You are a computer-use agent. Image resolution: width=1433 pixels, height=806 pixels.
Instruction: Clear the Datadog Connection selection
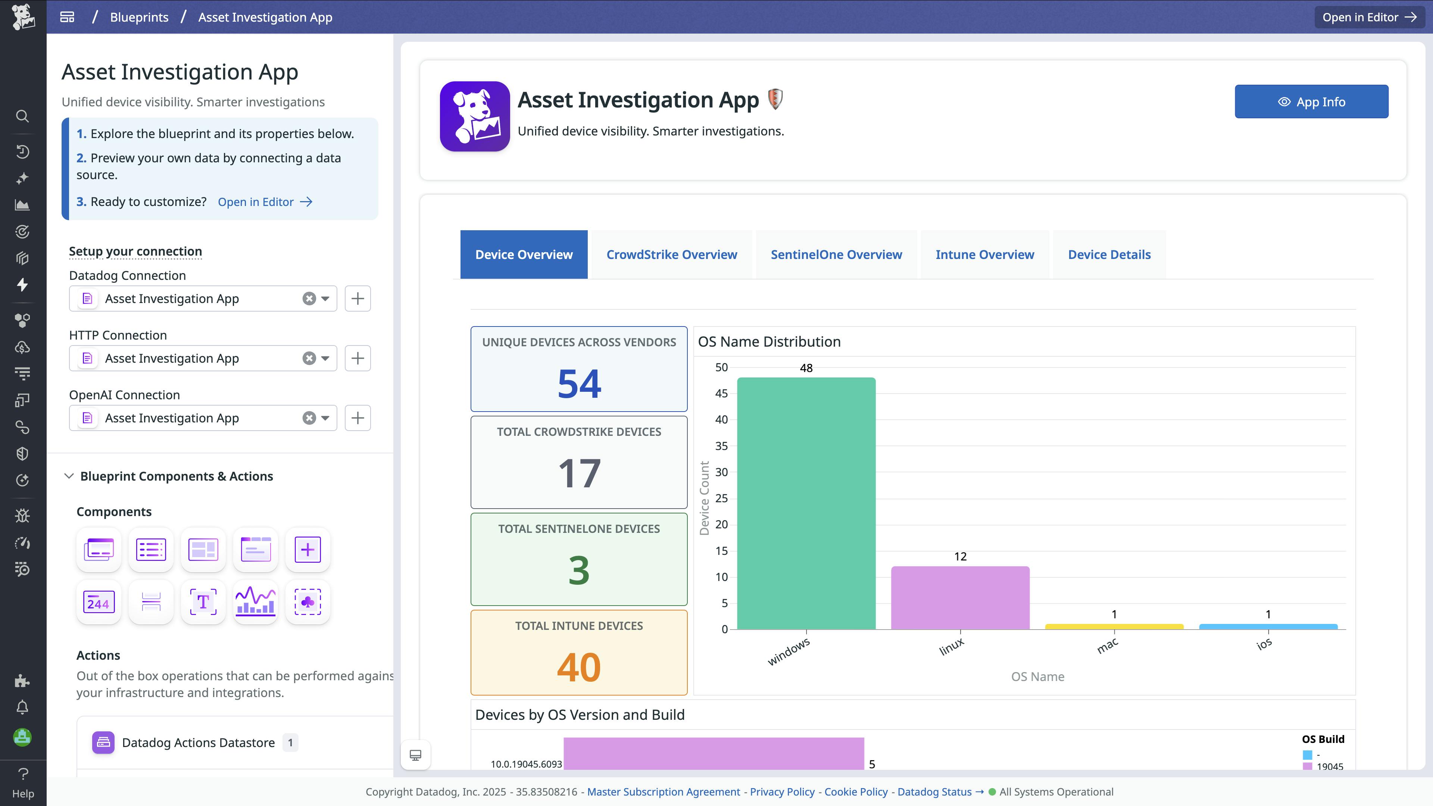point(309,299)
